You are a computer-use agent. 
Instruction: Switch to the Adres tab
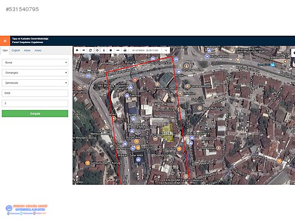point(27,50)
